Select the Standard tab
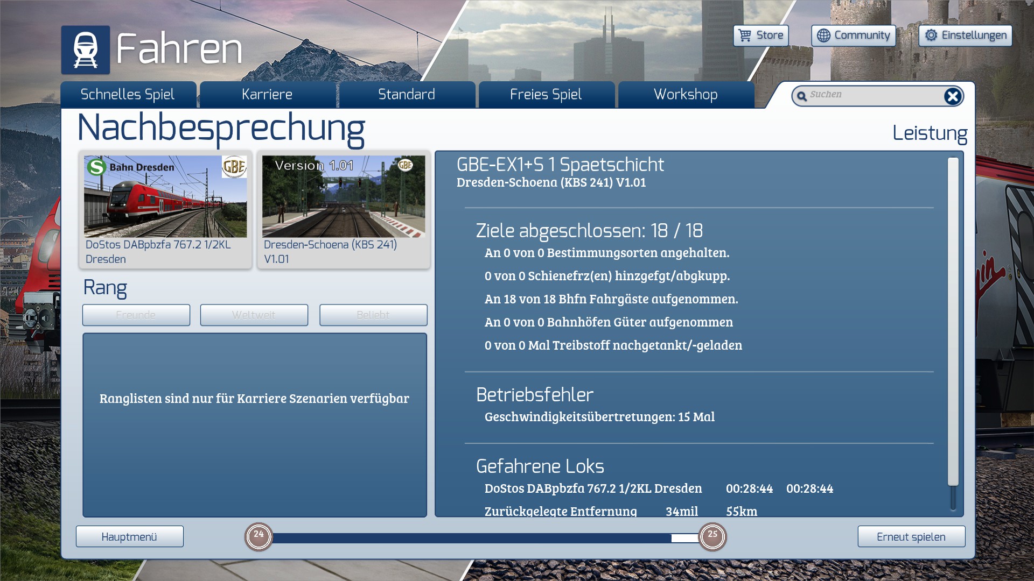This screenshot has width=1034, height=581. click(x=407, y=95)
